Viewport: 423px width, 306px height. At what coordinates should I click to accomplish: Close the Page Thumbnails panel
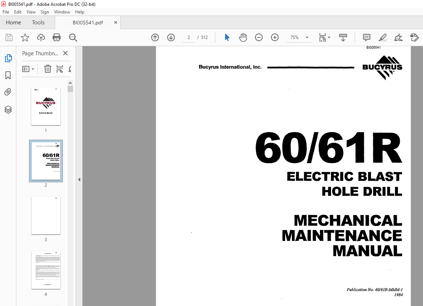click(x=65, y=53)
